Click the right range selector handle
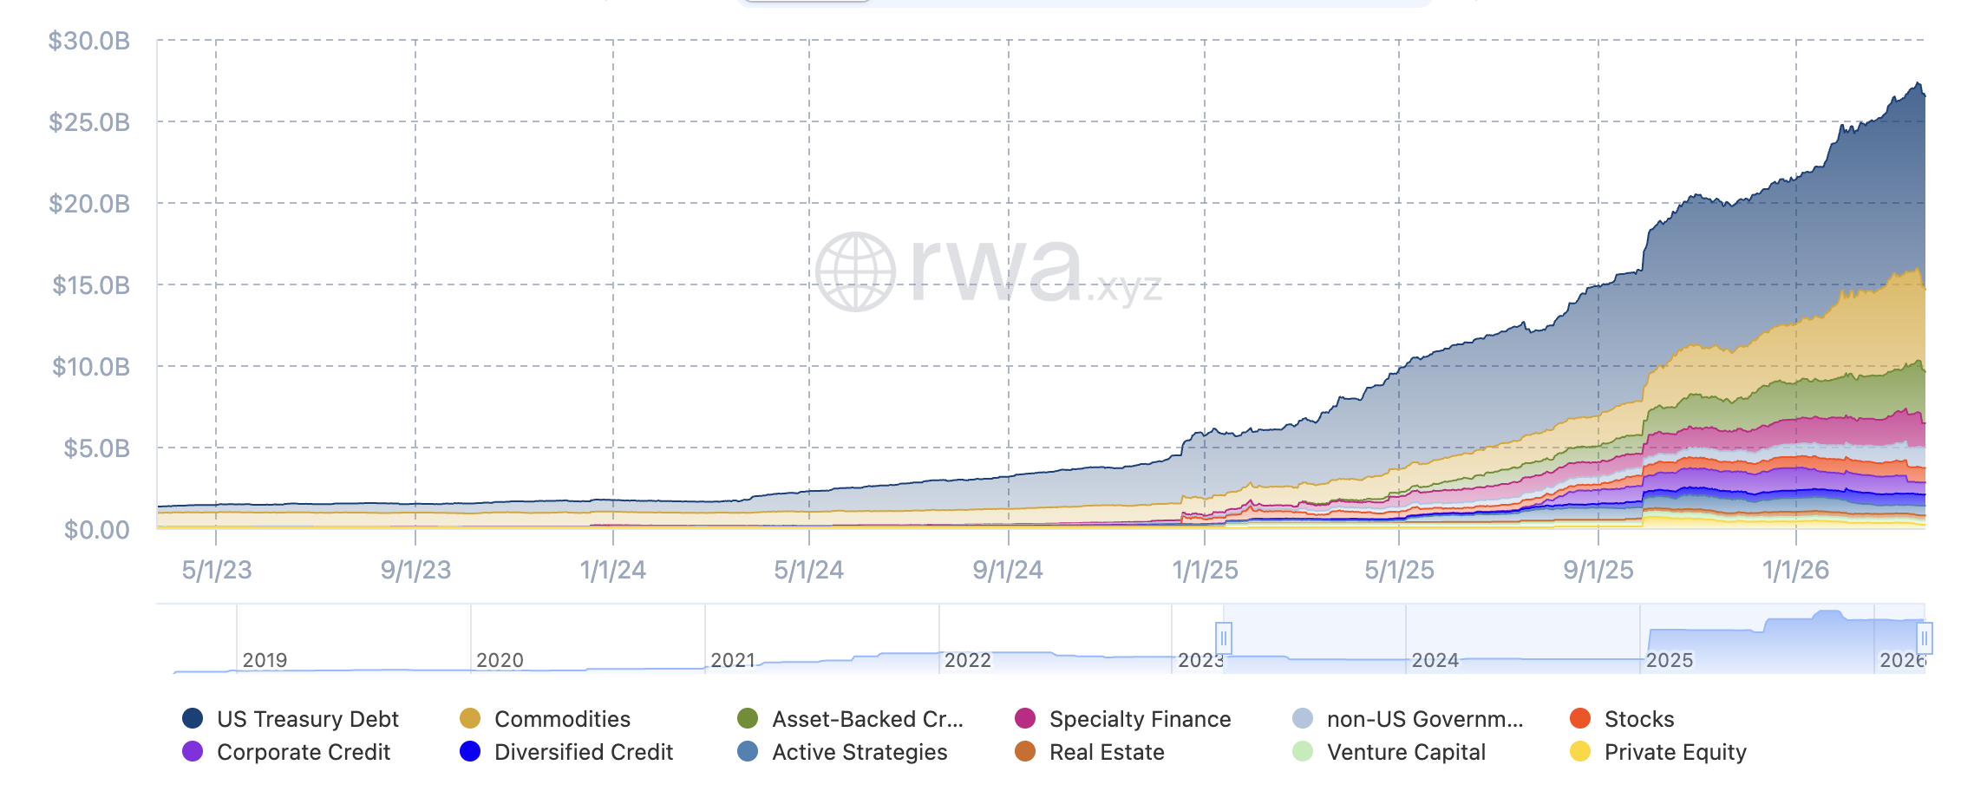Screen dimensions: 1974x791 coord(1925,638)
